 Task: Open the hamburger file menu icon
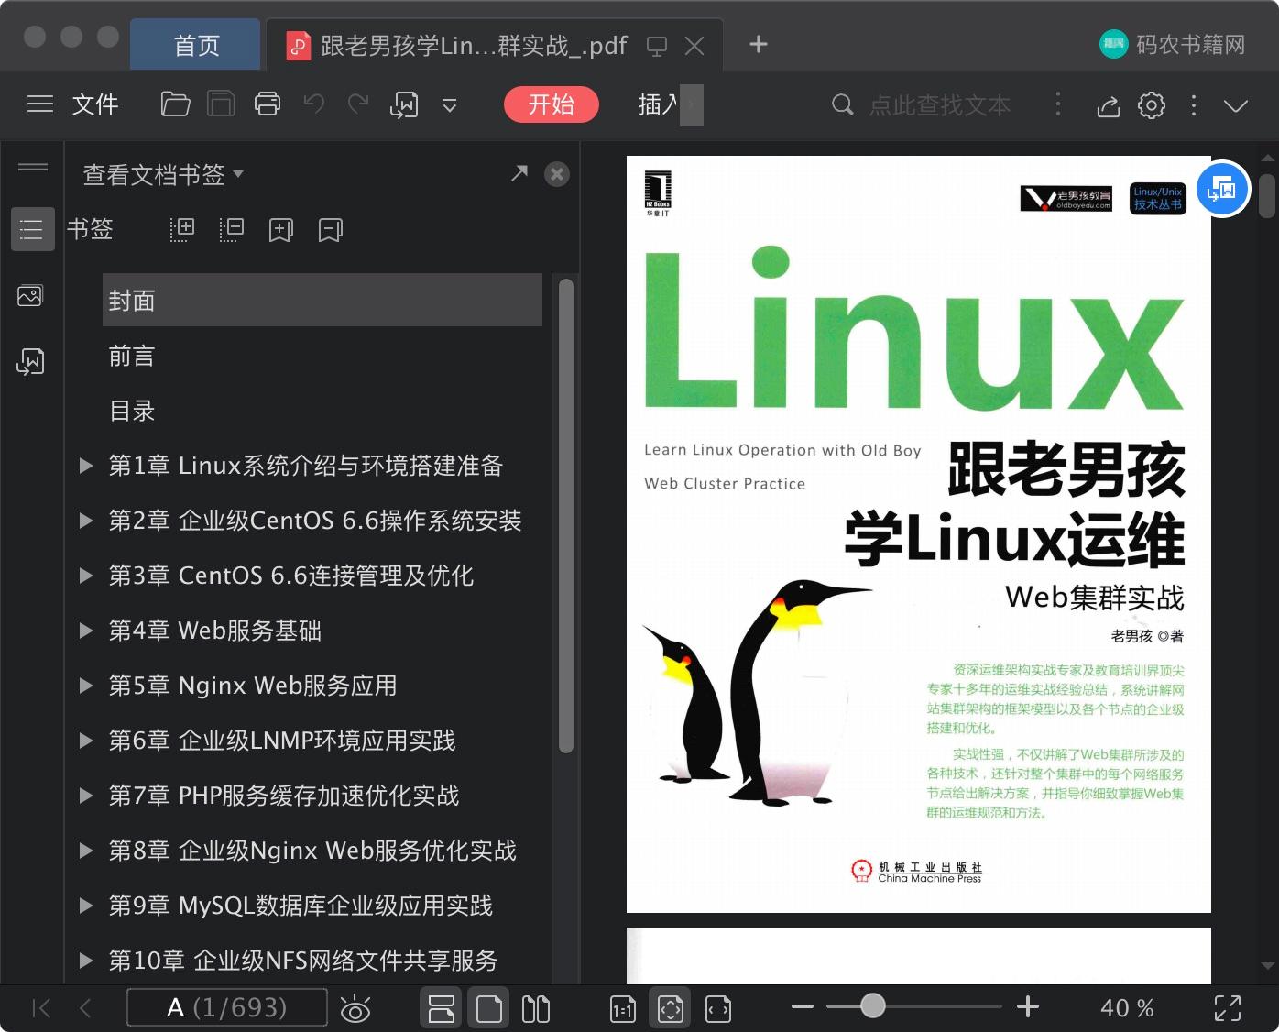[x=40, y=104]
